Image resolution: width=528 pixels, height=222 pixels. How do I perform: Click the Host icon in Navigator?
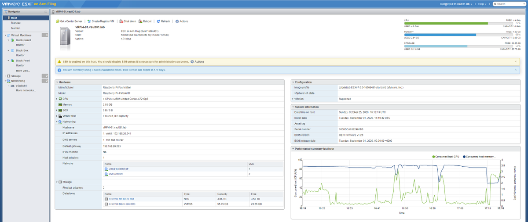(8, 18)
